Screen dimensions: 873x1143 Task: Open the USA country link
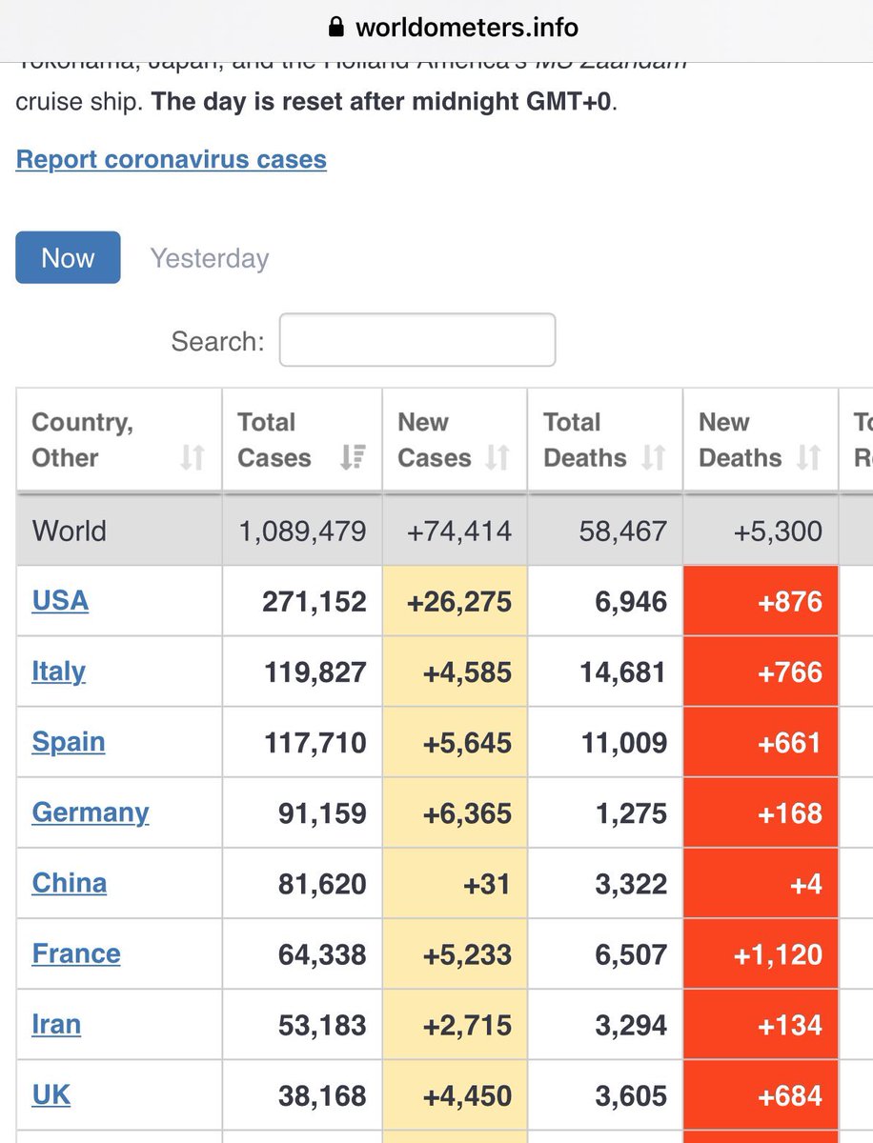pyautogui.click(x=60, y=601)
